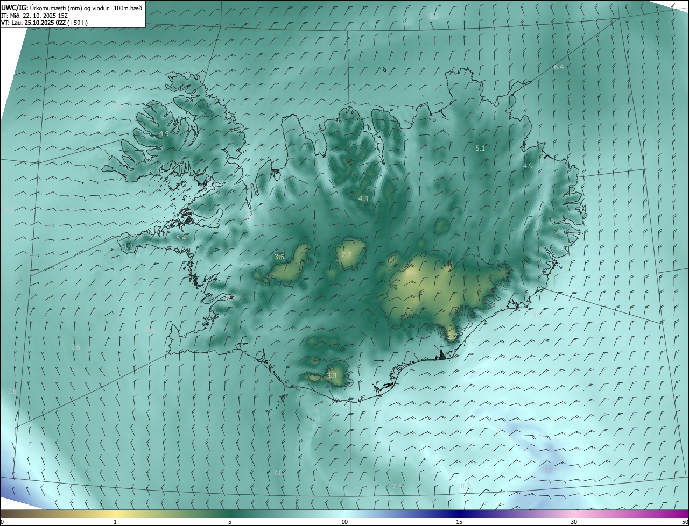Viewport: 689px width, 526px height.
Task: Click the 2.7 value at Vatnajökull's southern tip
Action: click(x=452, y=337)
